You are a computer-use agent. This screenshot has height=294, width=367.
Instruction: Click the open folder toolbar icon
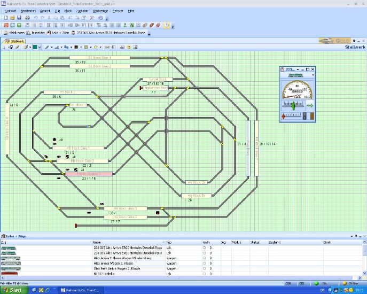click(12, 18)
